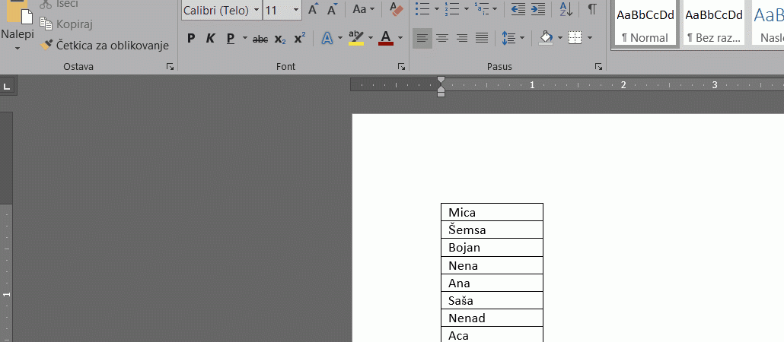Toggle italic formatting (K button)
The height and width of the screenshot is (342, 784).
[x=211, y=39]
